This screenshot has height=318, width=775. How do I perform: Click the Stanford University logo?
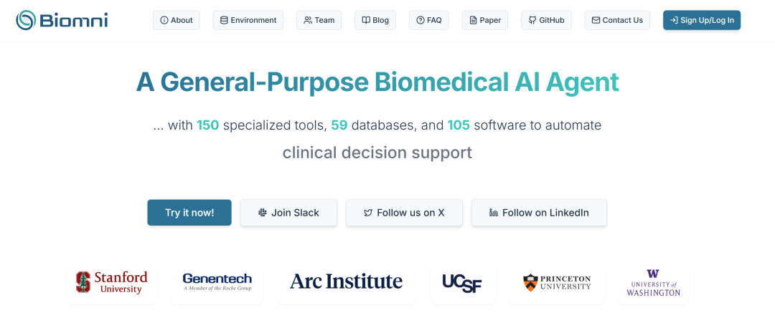point(111,282)
